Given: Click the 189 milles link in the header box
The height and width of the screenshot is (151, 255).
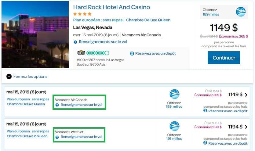Looking at the screenshot, I should [211, 14].
